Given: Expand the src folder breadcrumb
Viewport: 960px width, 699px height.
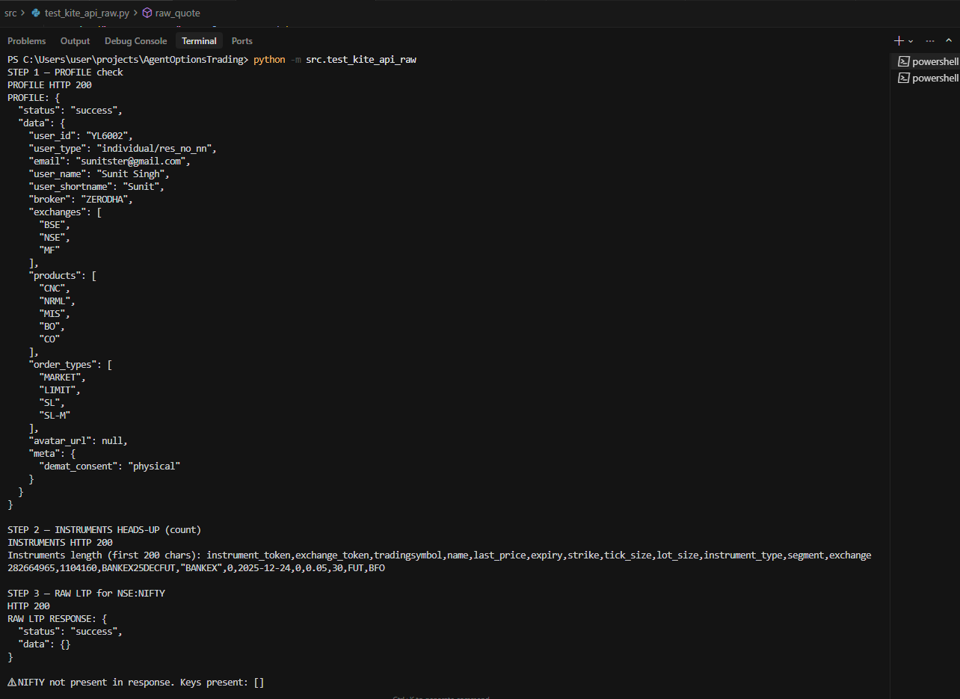Looking at the screenshot, I should pyautogui.click(x=10, y=13).
